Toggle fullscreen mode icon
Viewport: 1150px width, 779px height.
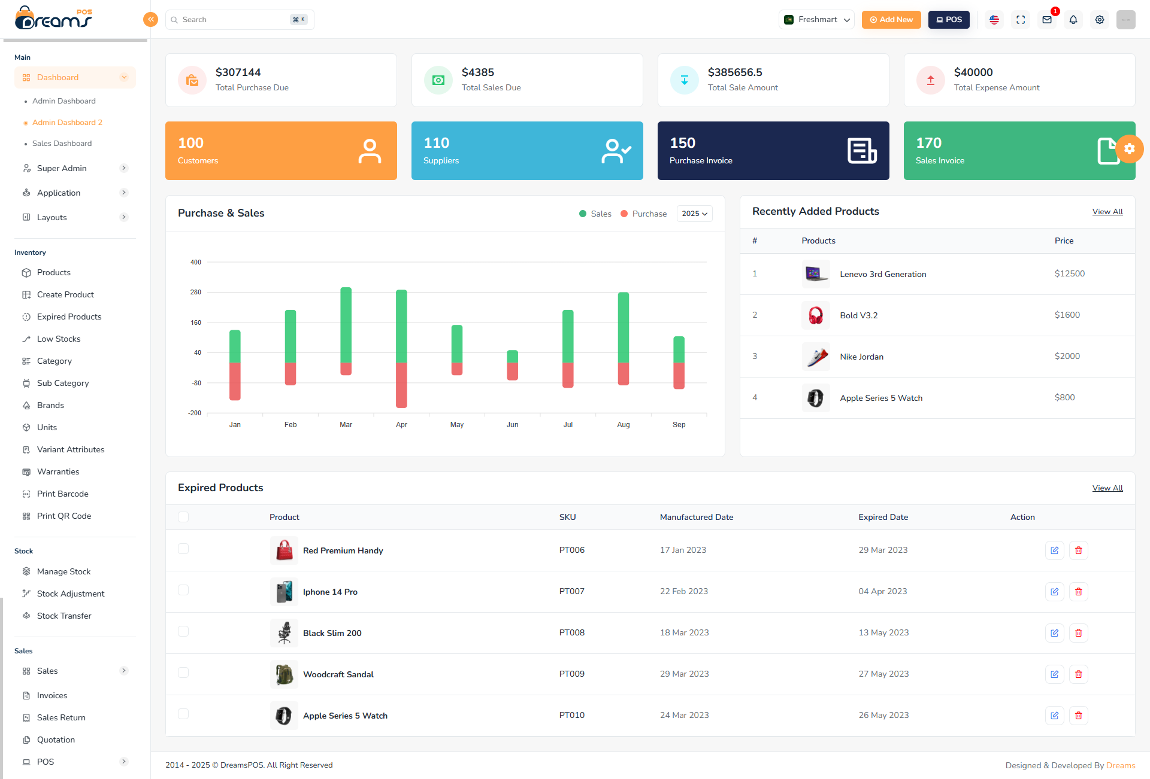[x=1021, y=20]
